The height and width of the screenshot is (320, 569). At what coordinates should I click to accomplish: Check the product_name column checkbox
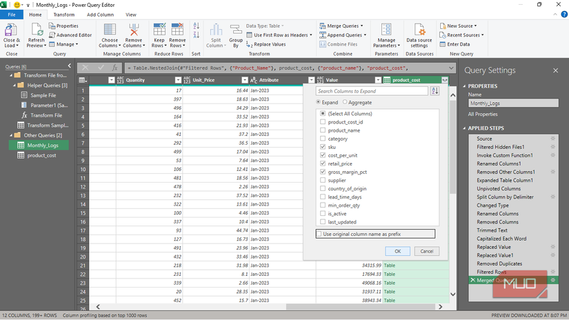(x=323, y=130)
